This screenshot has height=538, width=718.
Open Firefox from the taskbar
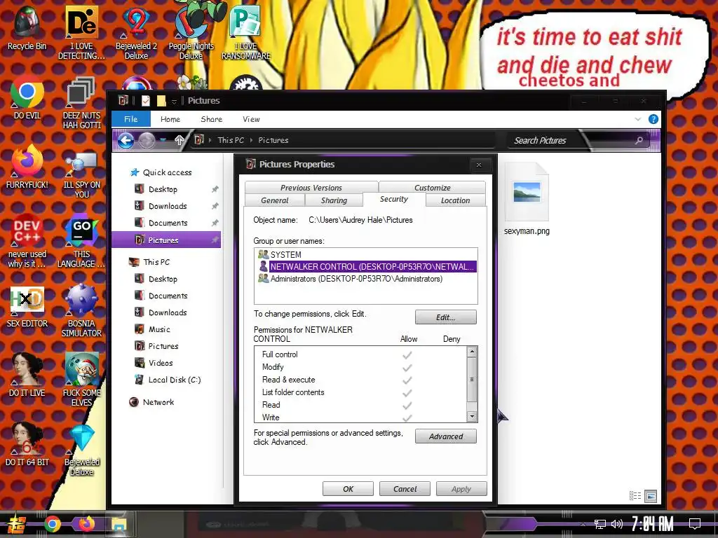[86, 524]
